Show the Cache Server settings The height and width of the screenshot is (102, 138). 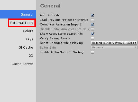(x=22, y=64)
